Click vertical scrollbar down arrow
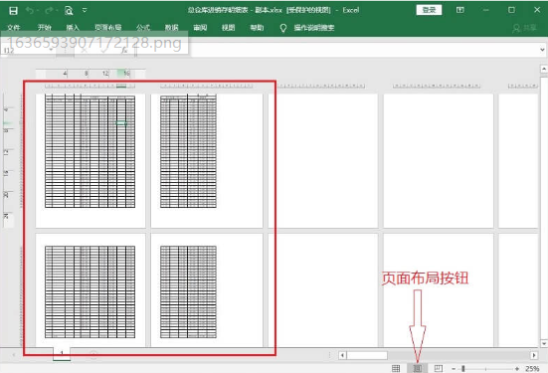Viewport: 548px width, 373px height. click(x=544, y=343)
